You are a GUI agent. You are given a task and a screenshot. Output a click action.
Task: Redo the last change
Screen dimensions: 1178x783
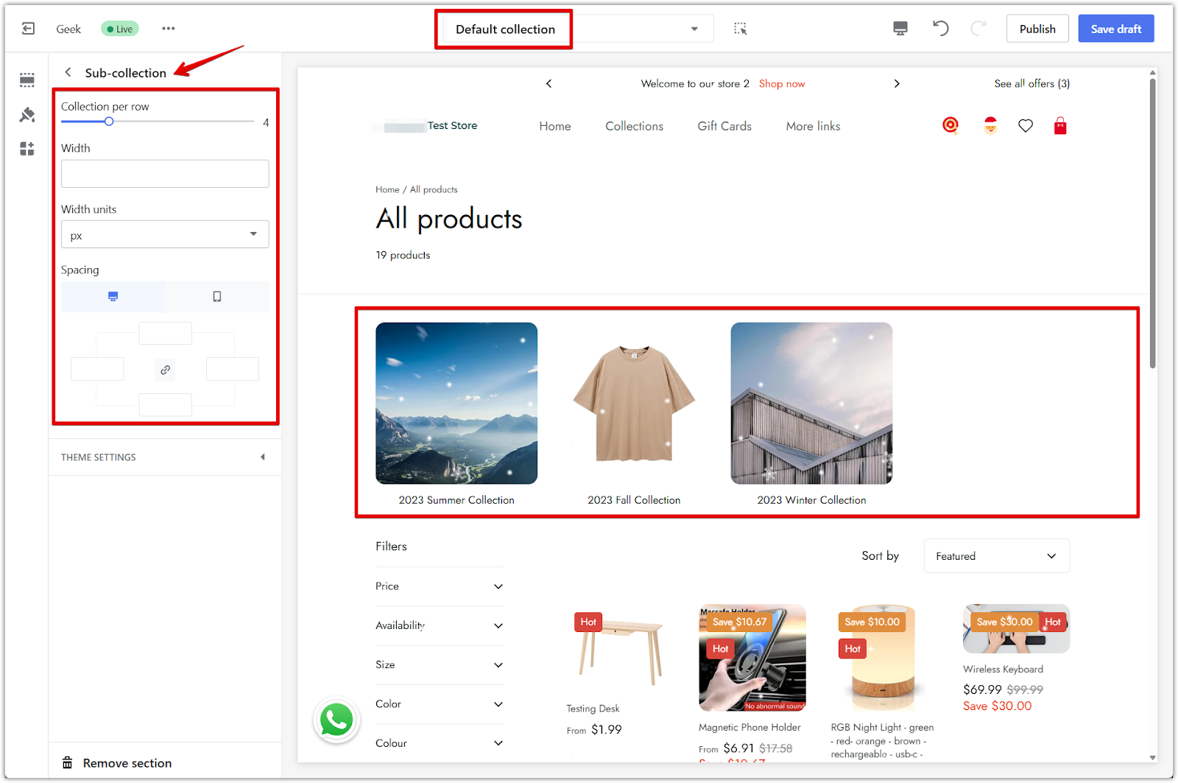978,29
